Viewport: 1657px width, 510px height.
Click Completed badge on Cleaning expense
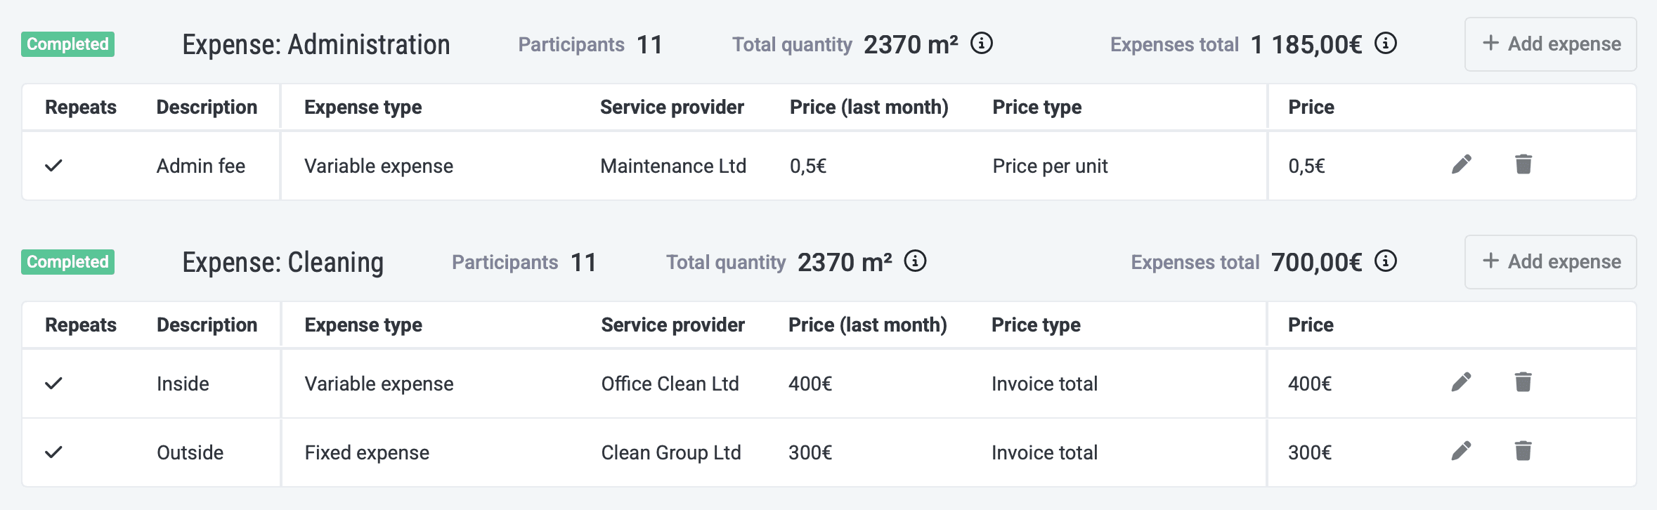[x=67, y=262]
